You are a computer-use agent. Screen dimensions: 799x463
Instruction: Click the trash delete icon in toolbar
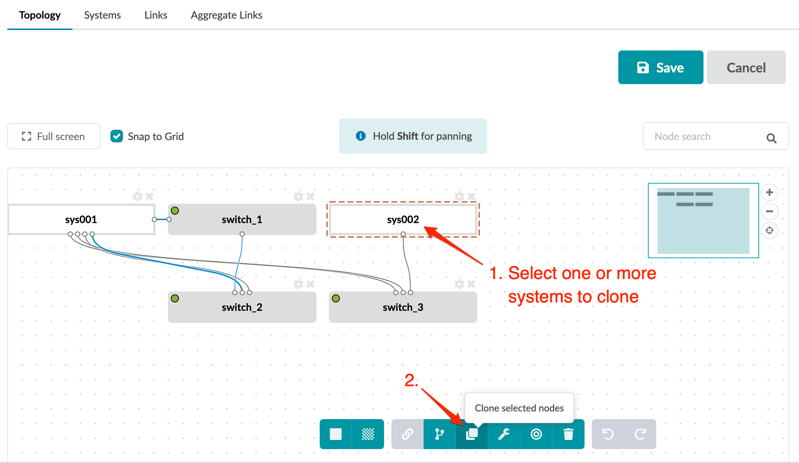(x=568, y=434)
